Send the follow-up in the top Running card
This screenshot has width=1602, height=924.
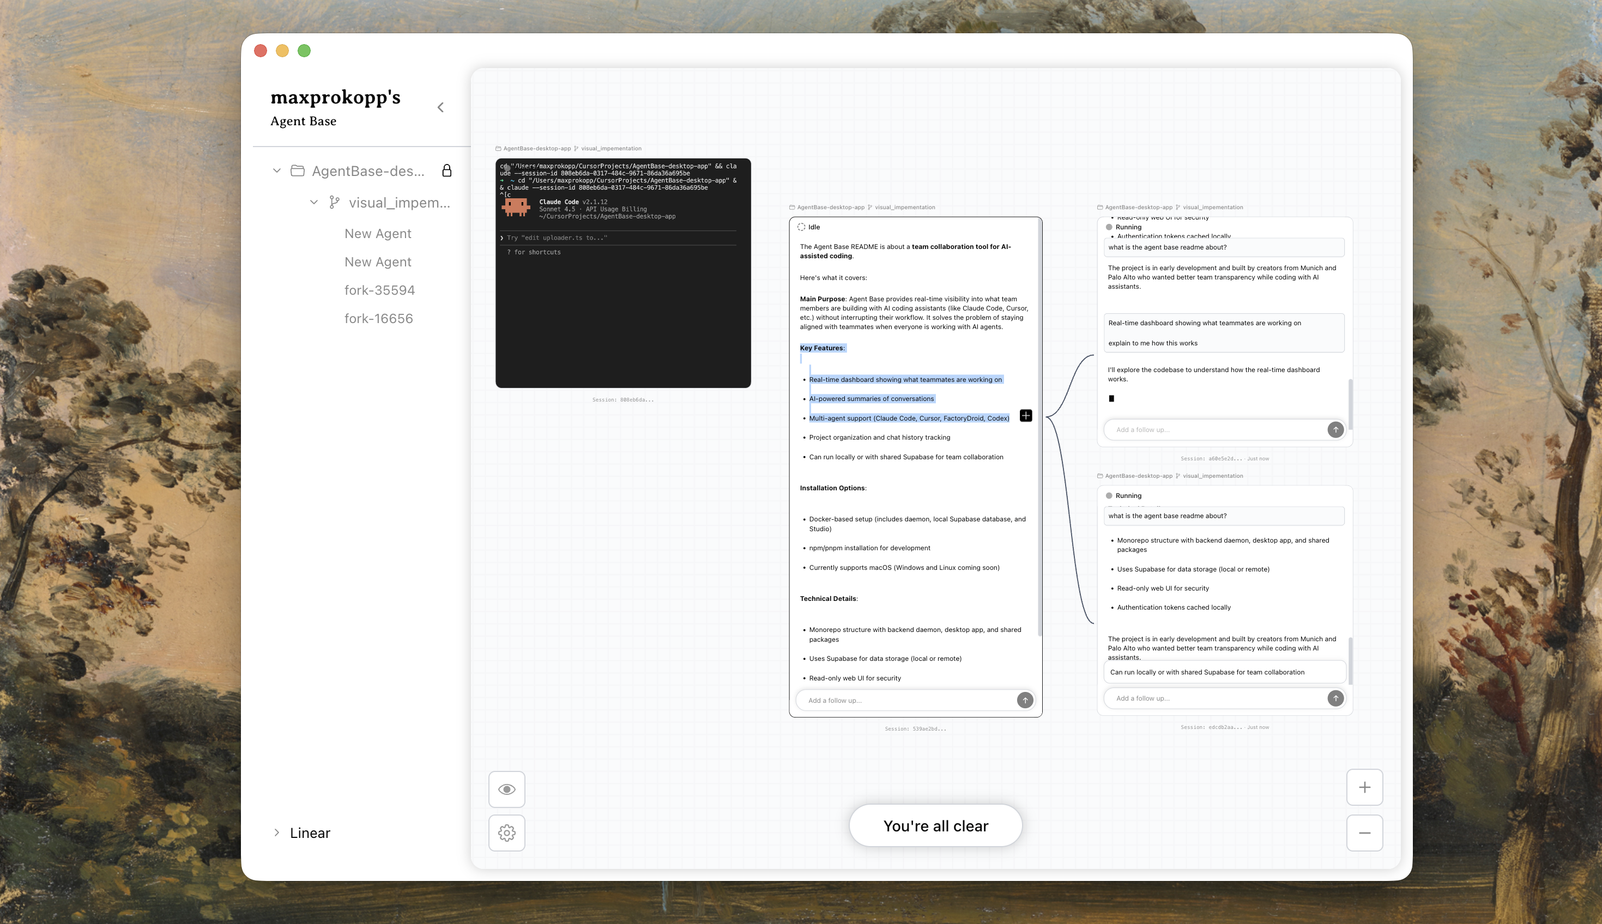pos(1335,430)
